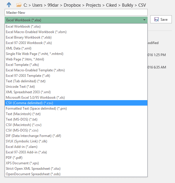175x183 pixels.
Task: Choose XML Data (*.xml) format
Action: coord(76,48)
